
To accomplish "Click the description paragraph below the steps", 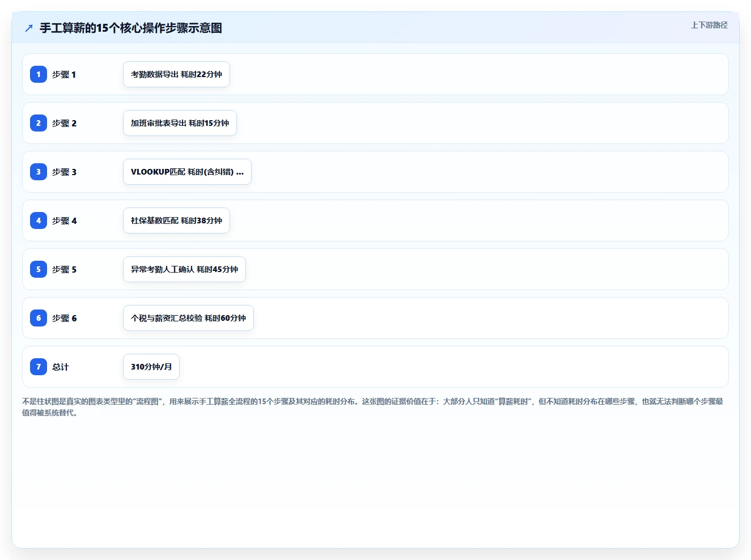I will click(373, 407).
